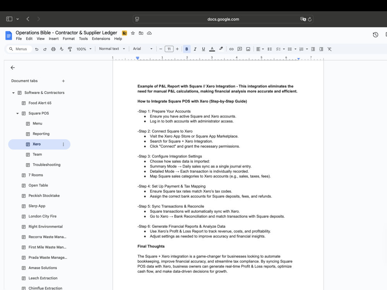This screenshot has width=387, height=290.
Task: Open the Extensions menu
Action: (x=101, y=39)
